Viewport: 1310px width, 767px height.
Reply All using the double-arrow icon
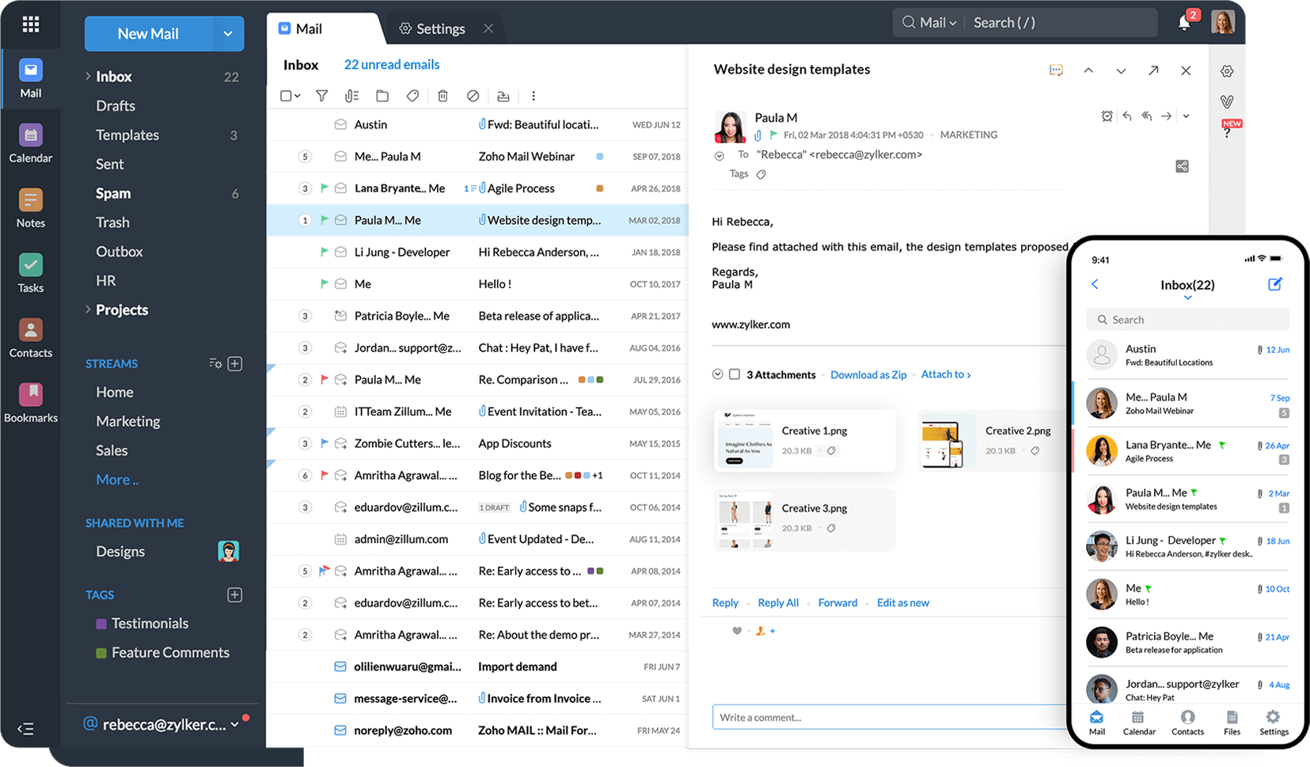click(x=1146, y=116)
